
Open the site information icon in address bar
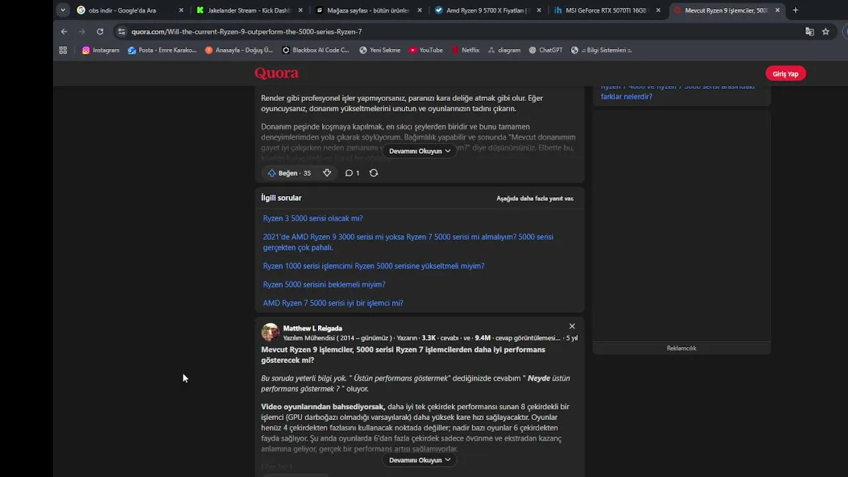pyautogui.click(x=121, y=31)
